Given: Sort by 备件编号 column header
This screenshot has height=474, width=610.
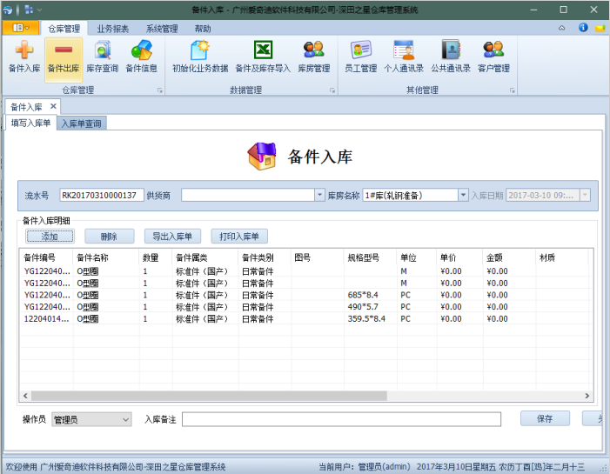Looking at the screenshot, I should point(47,257).
